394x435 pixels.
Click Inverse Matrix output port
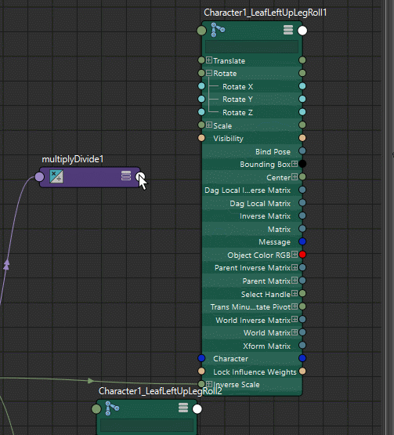[x=302, y=216]
